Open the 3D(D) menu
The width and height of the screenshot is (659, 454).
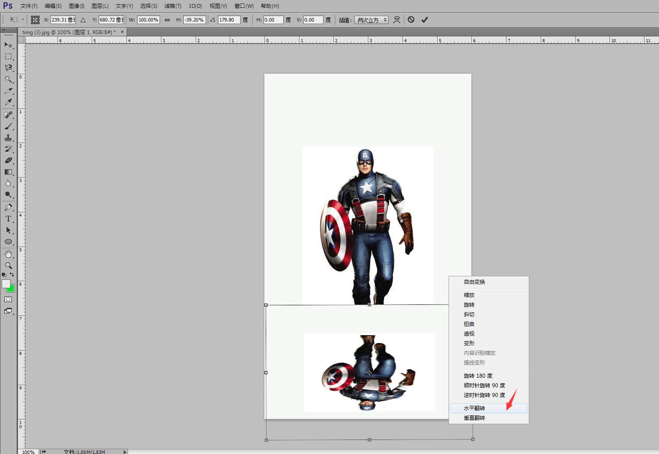click(x=195, y=6)
